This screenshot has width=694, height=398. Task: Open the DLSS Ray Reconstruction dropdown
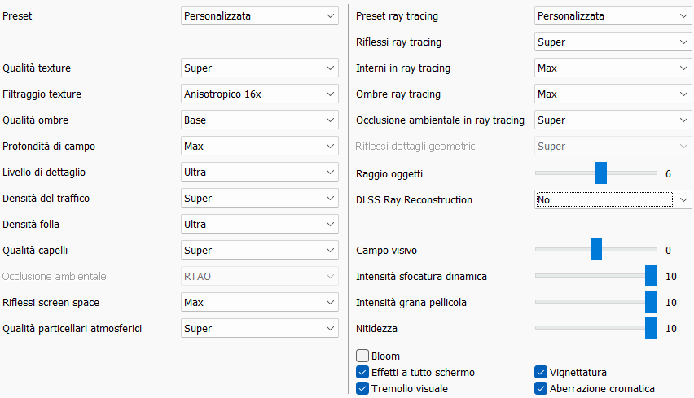point(613,199)
